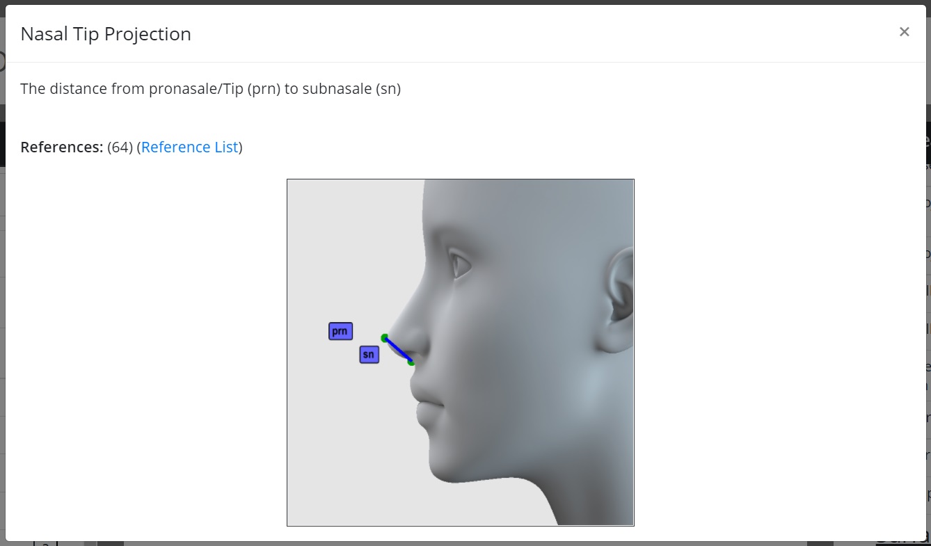Select the green pronasale point on nose tip

385,338
